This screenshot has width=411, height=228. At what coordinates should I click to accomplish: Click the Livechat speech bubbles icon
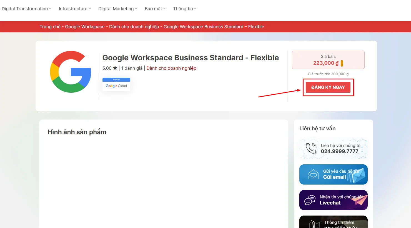pos(310,200)
